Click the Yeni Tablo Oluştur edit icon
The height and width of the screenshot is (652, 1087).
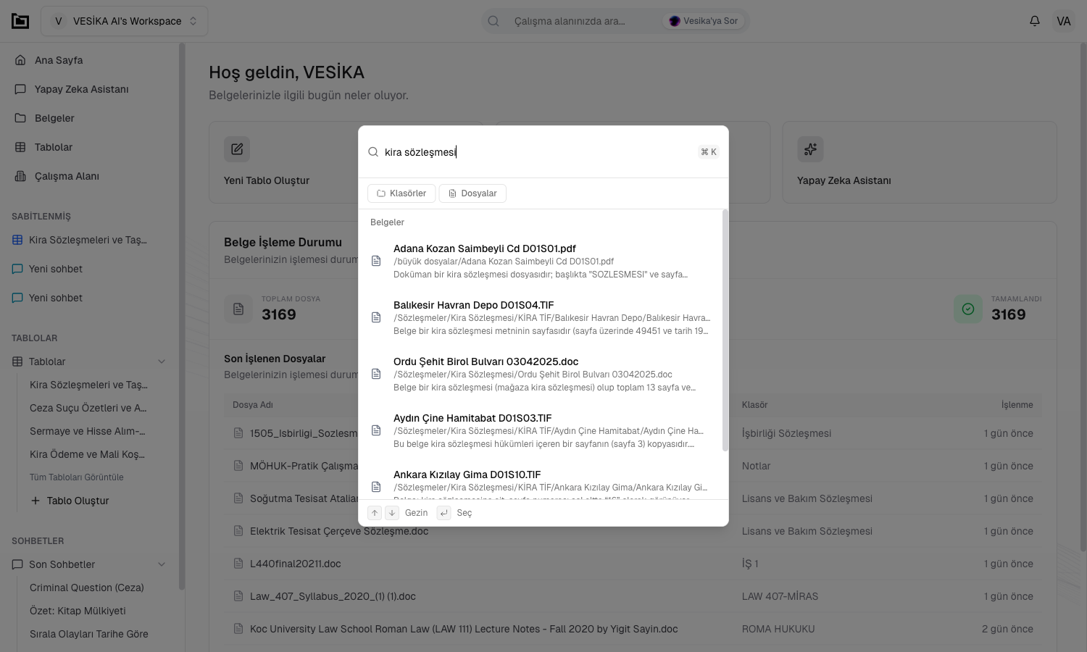pos(237,149)
